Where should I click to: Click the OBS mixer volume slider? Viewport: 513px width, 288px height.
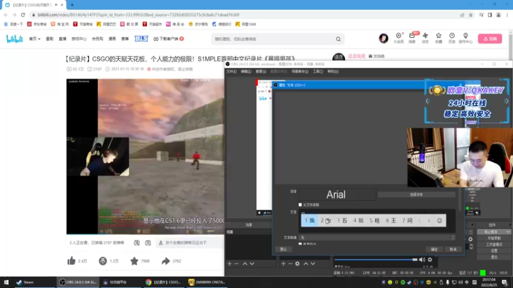(x=376, y=260)
